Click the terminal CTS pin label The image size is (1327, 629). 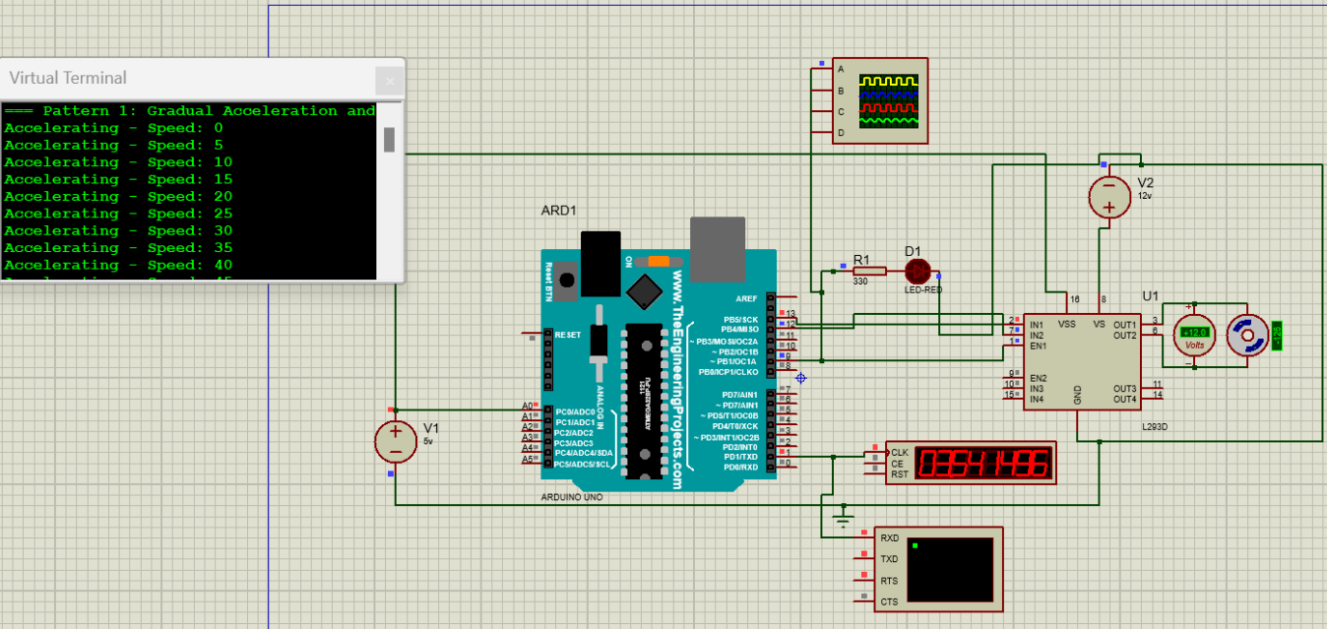pyautogui.click(x=889, y=601)
